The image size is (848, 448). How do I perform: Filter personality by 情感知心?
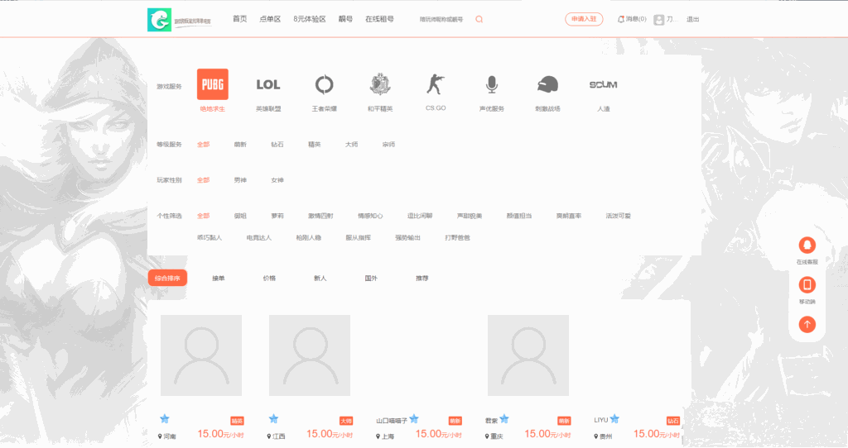(x=370, y=216)
